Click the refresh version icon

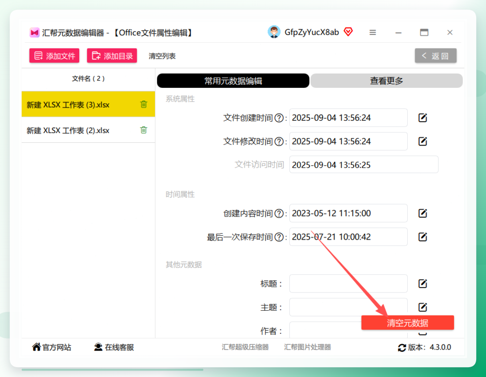coord(402,348)
